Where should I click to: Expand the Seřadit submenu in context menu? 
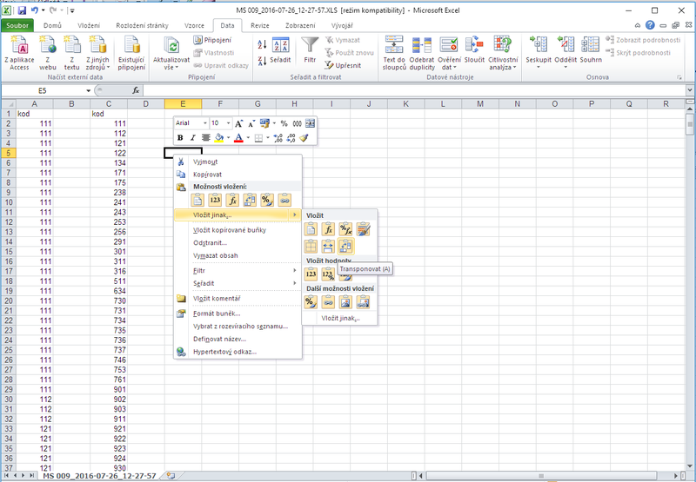[x=238, y=283]
